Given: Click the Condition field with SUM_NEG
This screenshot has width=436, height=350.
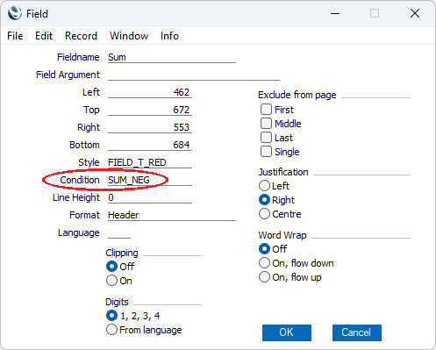Looking at the screenshot, I should [150, 180].
